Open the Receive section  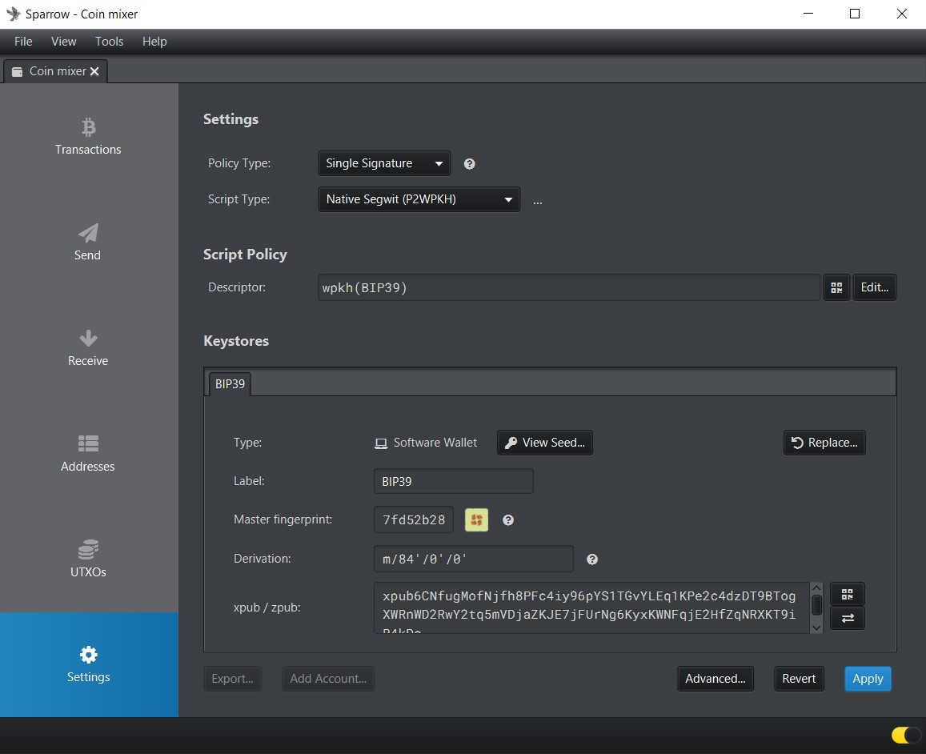[x=88, y=347]
